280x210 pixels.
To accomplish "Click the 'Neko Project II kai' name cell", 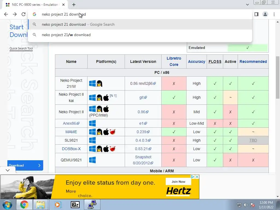I will click(71, 98).
